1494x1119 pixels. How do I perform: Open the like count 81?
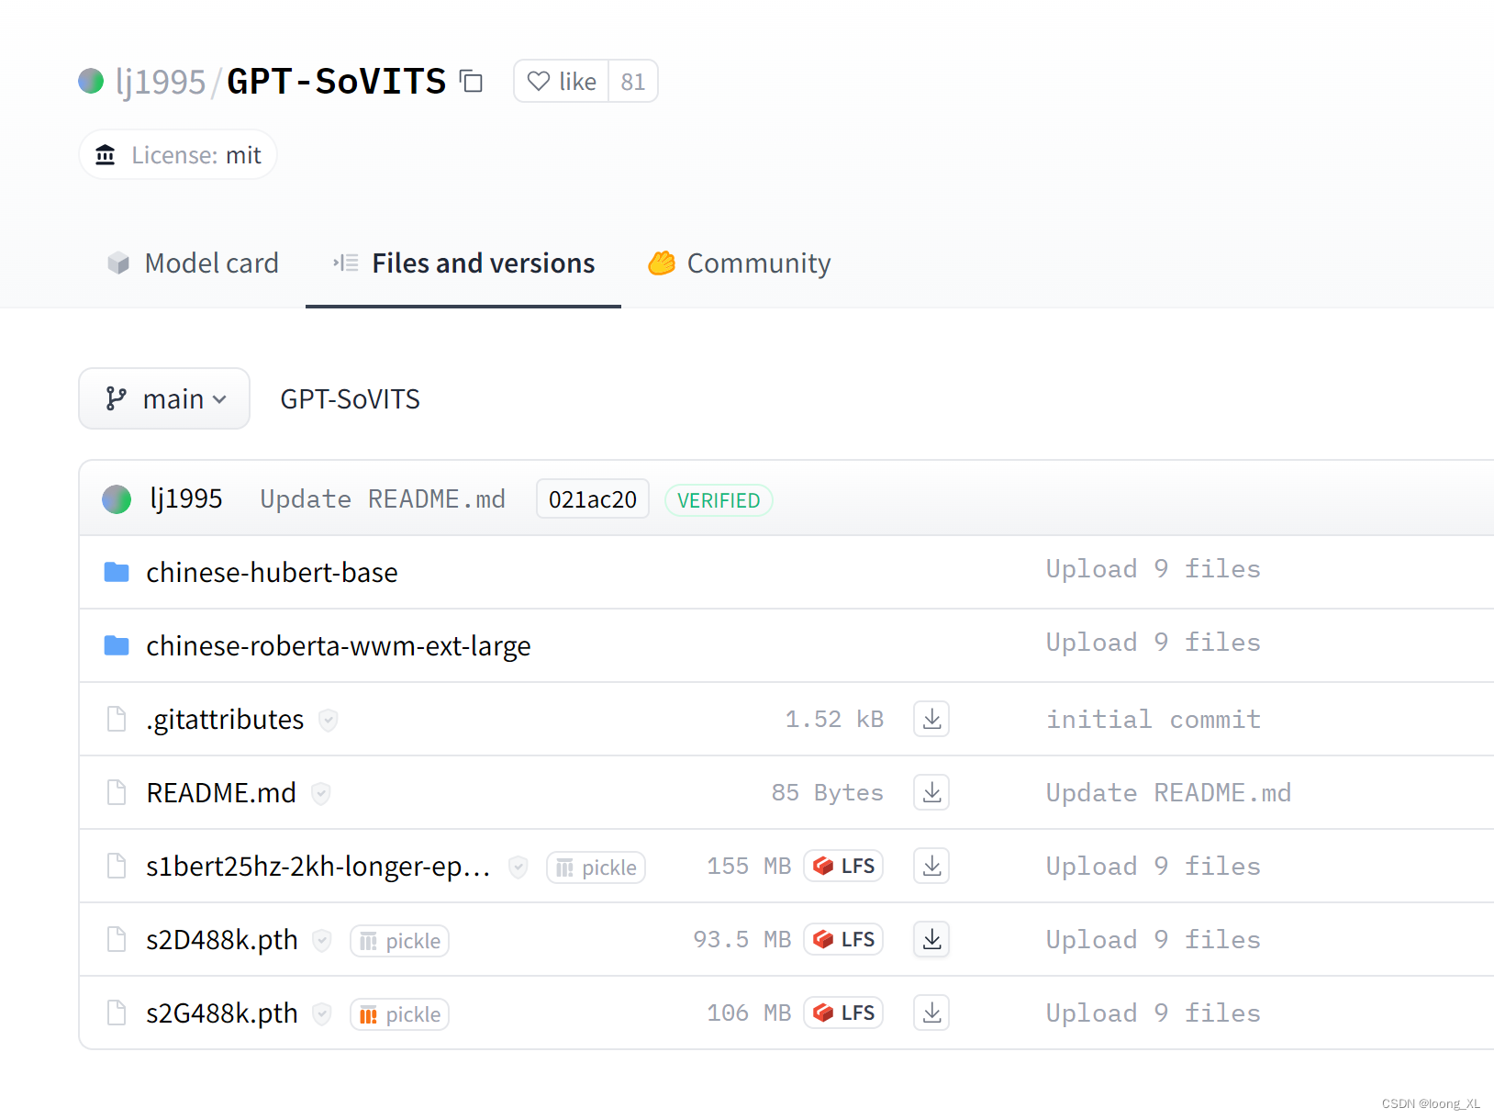click(x=633, y=81)
